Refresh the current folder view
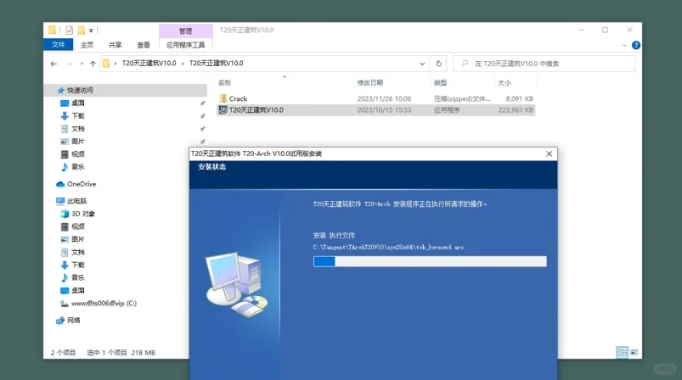Viewport: 682px width, 380px height. (x=439, y=64)
